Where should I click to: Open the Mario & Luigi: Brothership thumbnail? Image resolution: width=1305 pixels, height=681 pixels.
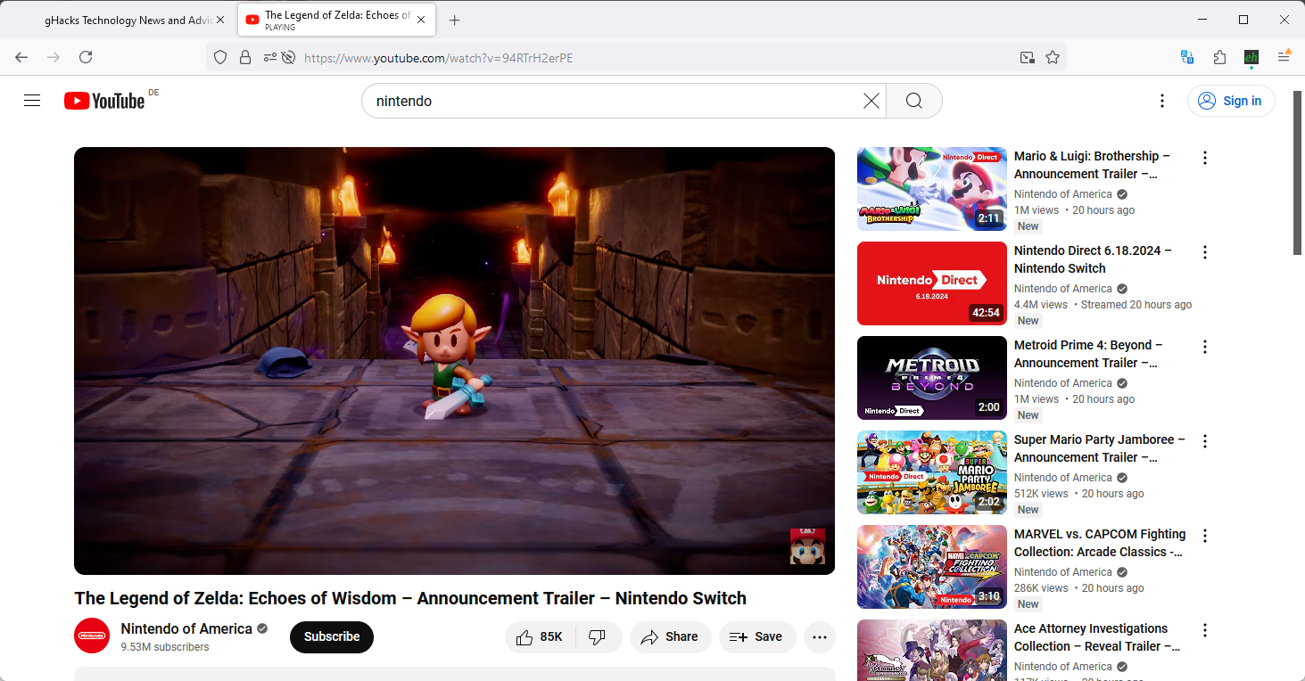pos(932,189)
